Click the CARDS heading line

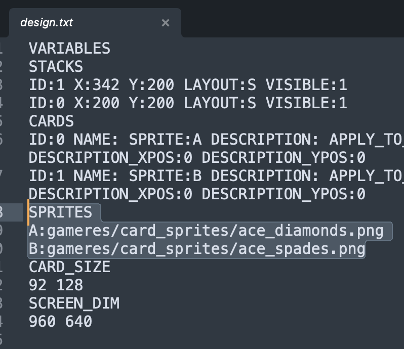point(51,121)
